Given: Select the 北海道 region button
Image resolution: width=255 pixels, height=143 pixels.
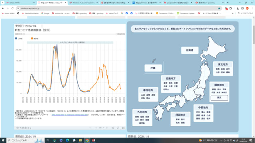Looking at the screenshot, I should click(x=190, y=50).
